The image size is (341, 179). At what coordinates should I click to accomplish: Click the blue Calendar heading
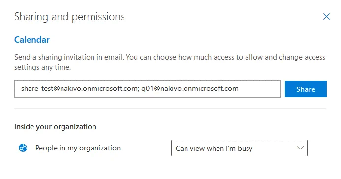32,40
